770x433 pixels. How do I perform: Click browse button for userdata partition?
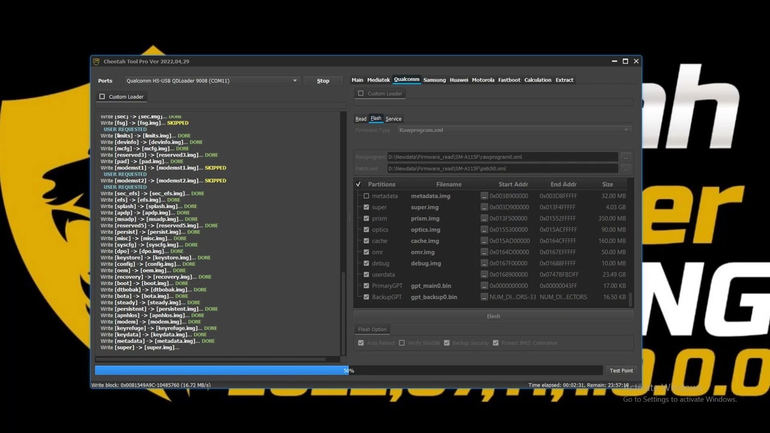click(x=484, y=275)
